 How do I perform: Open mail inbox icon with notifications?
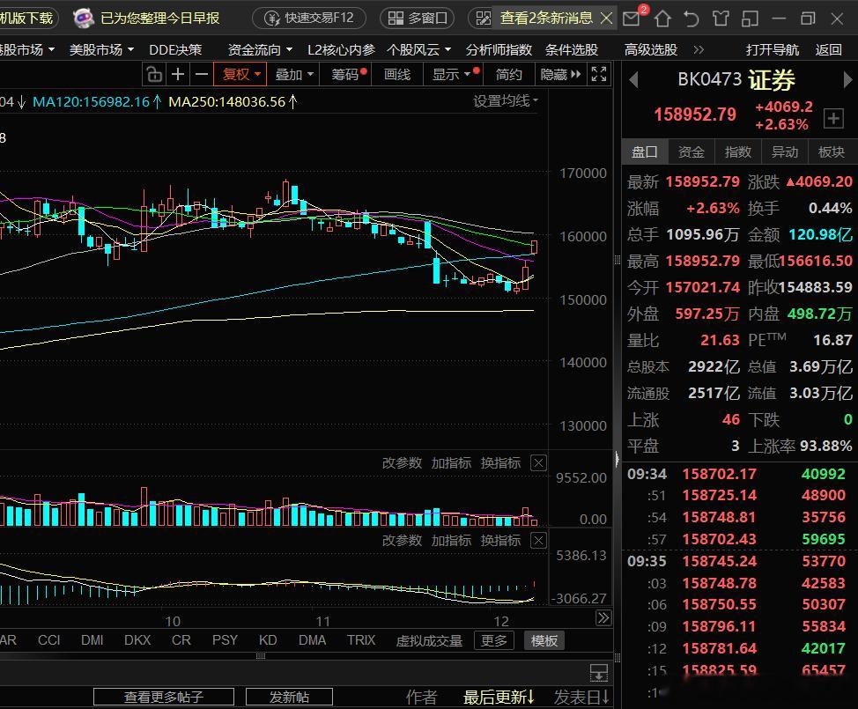pos(632,18)
